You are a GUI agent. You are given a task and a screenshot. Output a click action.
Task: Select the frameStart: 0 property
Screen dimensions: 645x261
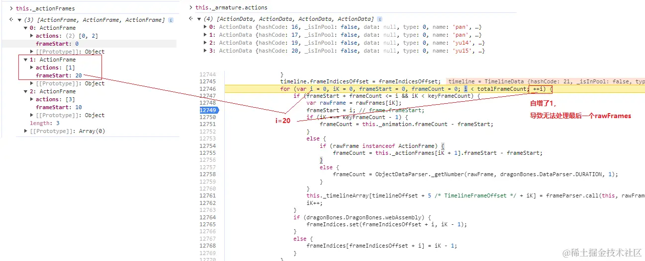(57, 44)
